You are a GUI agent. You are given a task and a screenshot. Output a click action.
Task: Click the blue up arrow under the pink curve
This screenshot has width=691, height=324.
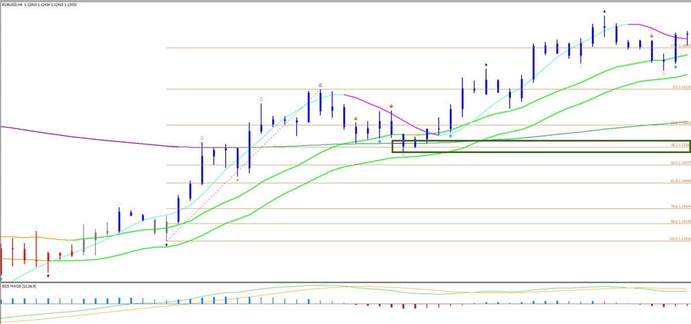[x=379, y=141]
